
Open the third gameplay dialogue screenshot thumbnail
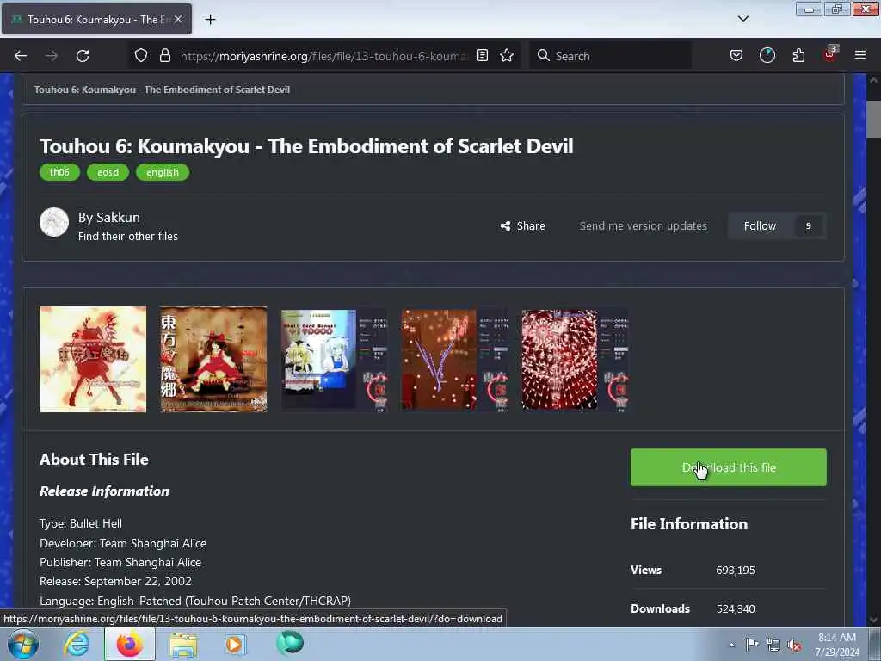[335, 359]
